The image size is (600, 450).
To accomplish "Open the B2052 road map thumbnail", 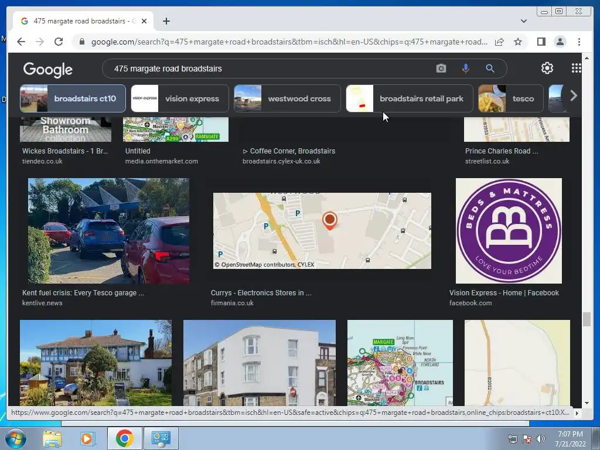I will [x=517, y=363].
